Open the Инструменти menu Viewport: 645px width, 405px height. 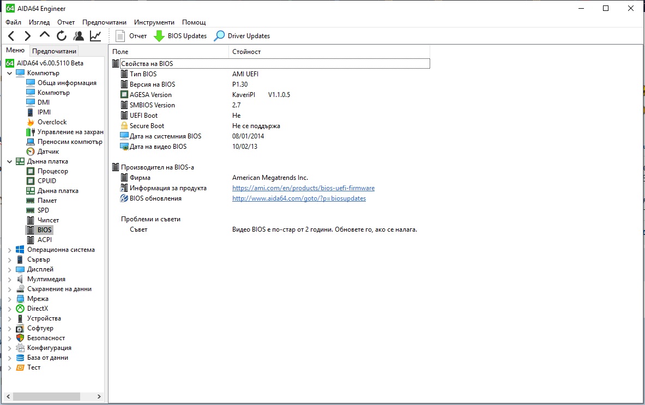(x=154, y=22)
